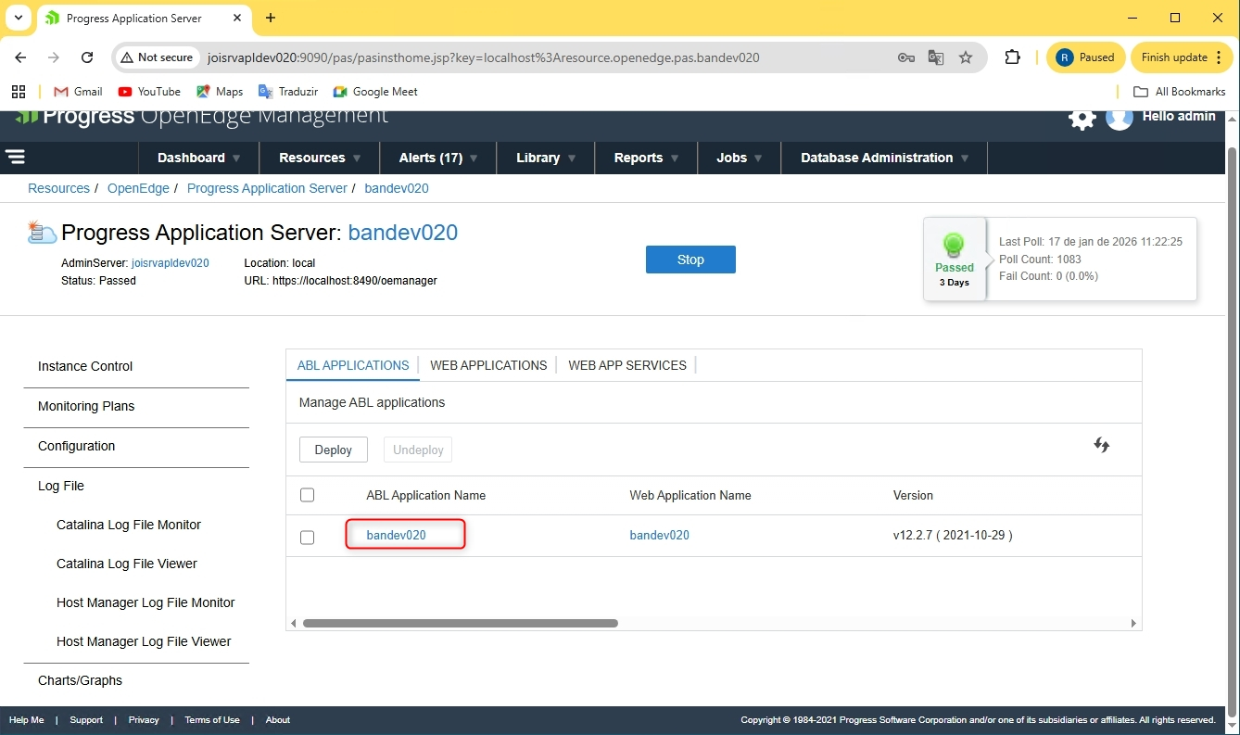This screenshot has width=1240, height=735.
Task: Show the Not secure site info
Action: (157, 57)
